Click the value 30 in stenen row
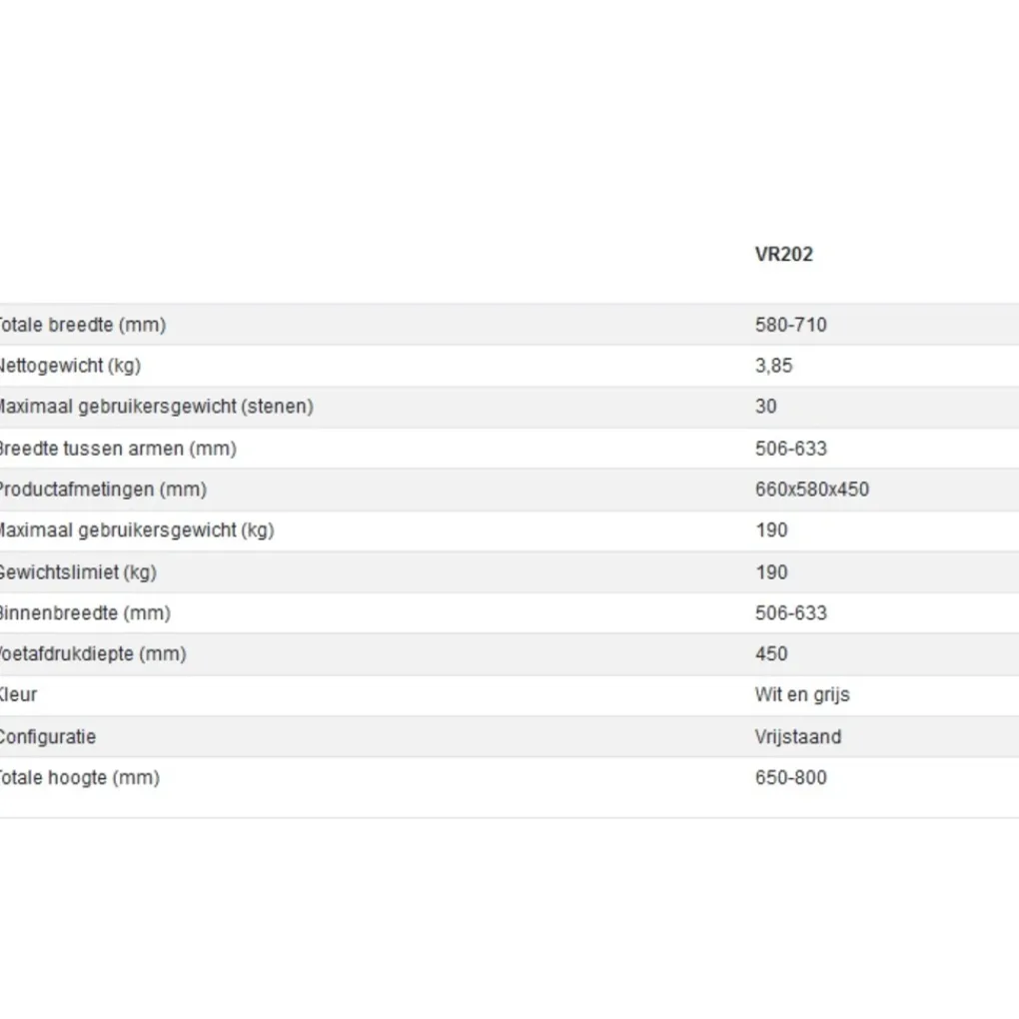Screen dimensions: 1019x1019 pos(766,407)
